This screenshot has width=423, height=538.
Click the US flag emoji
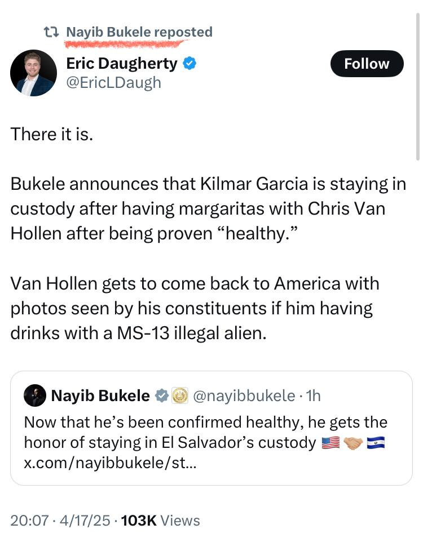point(330,443)
